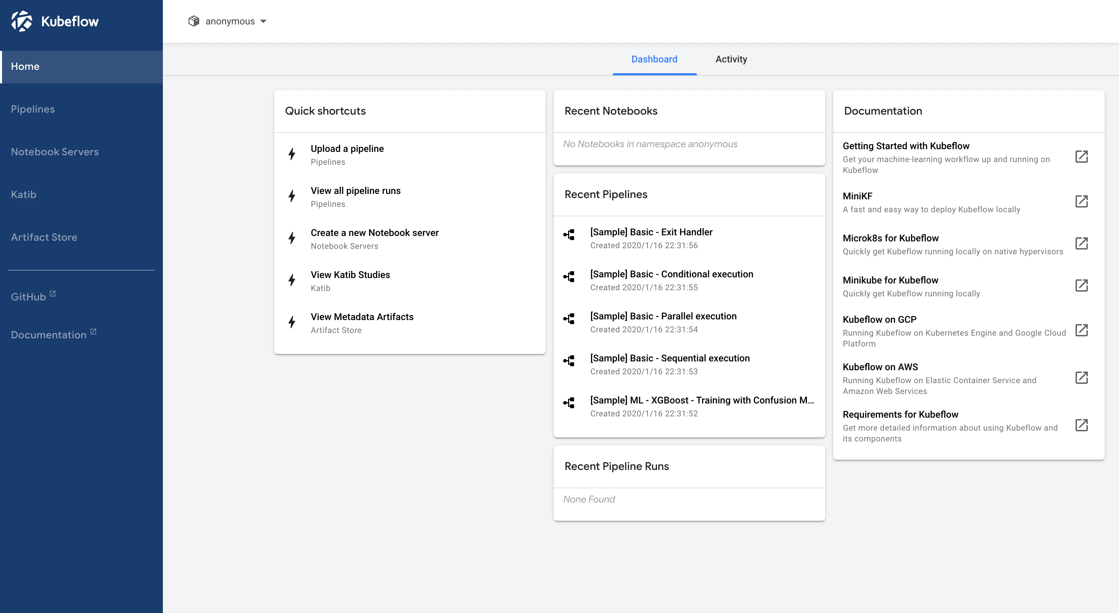The height and width of the screenshot is (613, 1119).
Task: Click pipeline icon for Basic - Exit Handler
Action: (x=569, y=235)
